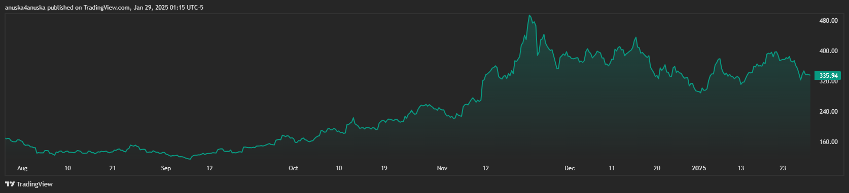Click the 13 date label after 2025
Viewport: 849px width, 193px height.
click(x=741, y=168)
